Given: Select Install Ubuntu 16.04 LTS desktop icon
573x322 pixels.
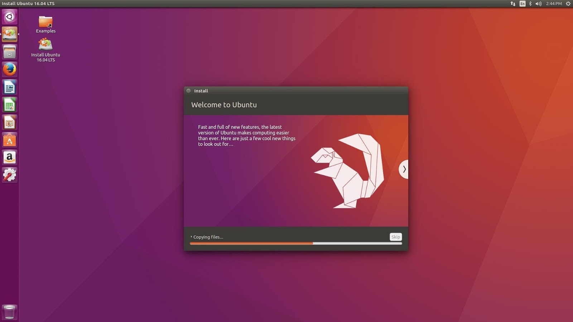Looking at the screenshot, I should point(45,50).
